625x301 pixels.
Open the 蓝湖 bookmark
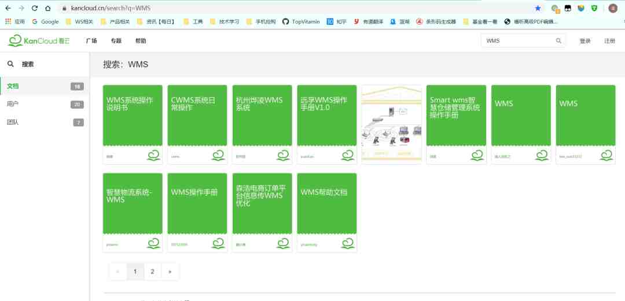click(400, 21)
